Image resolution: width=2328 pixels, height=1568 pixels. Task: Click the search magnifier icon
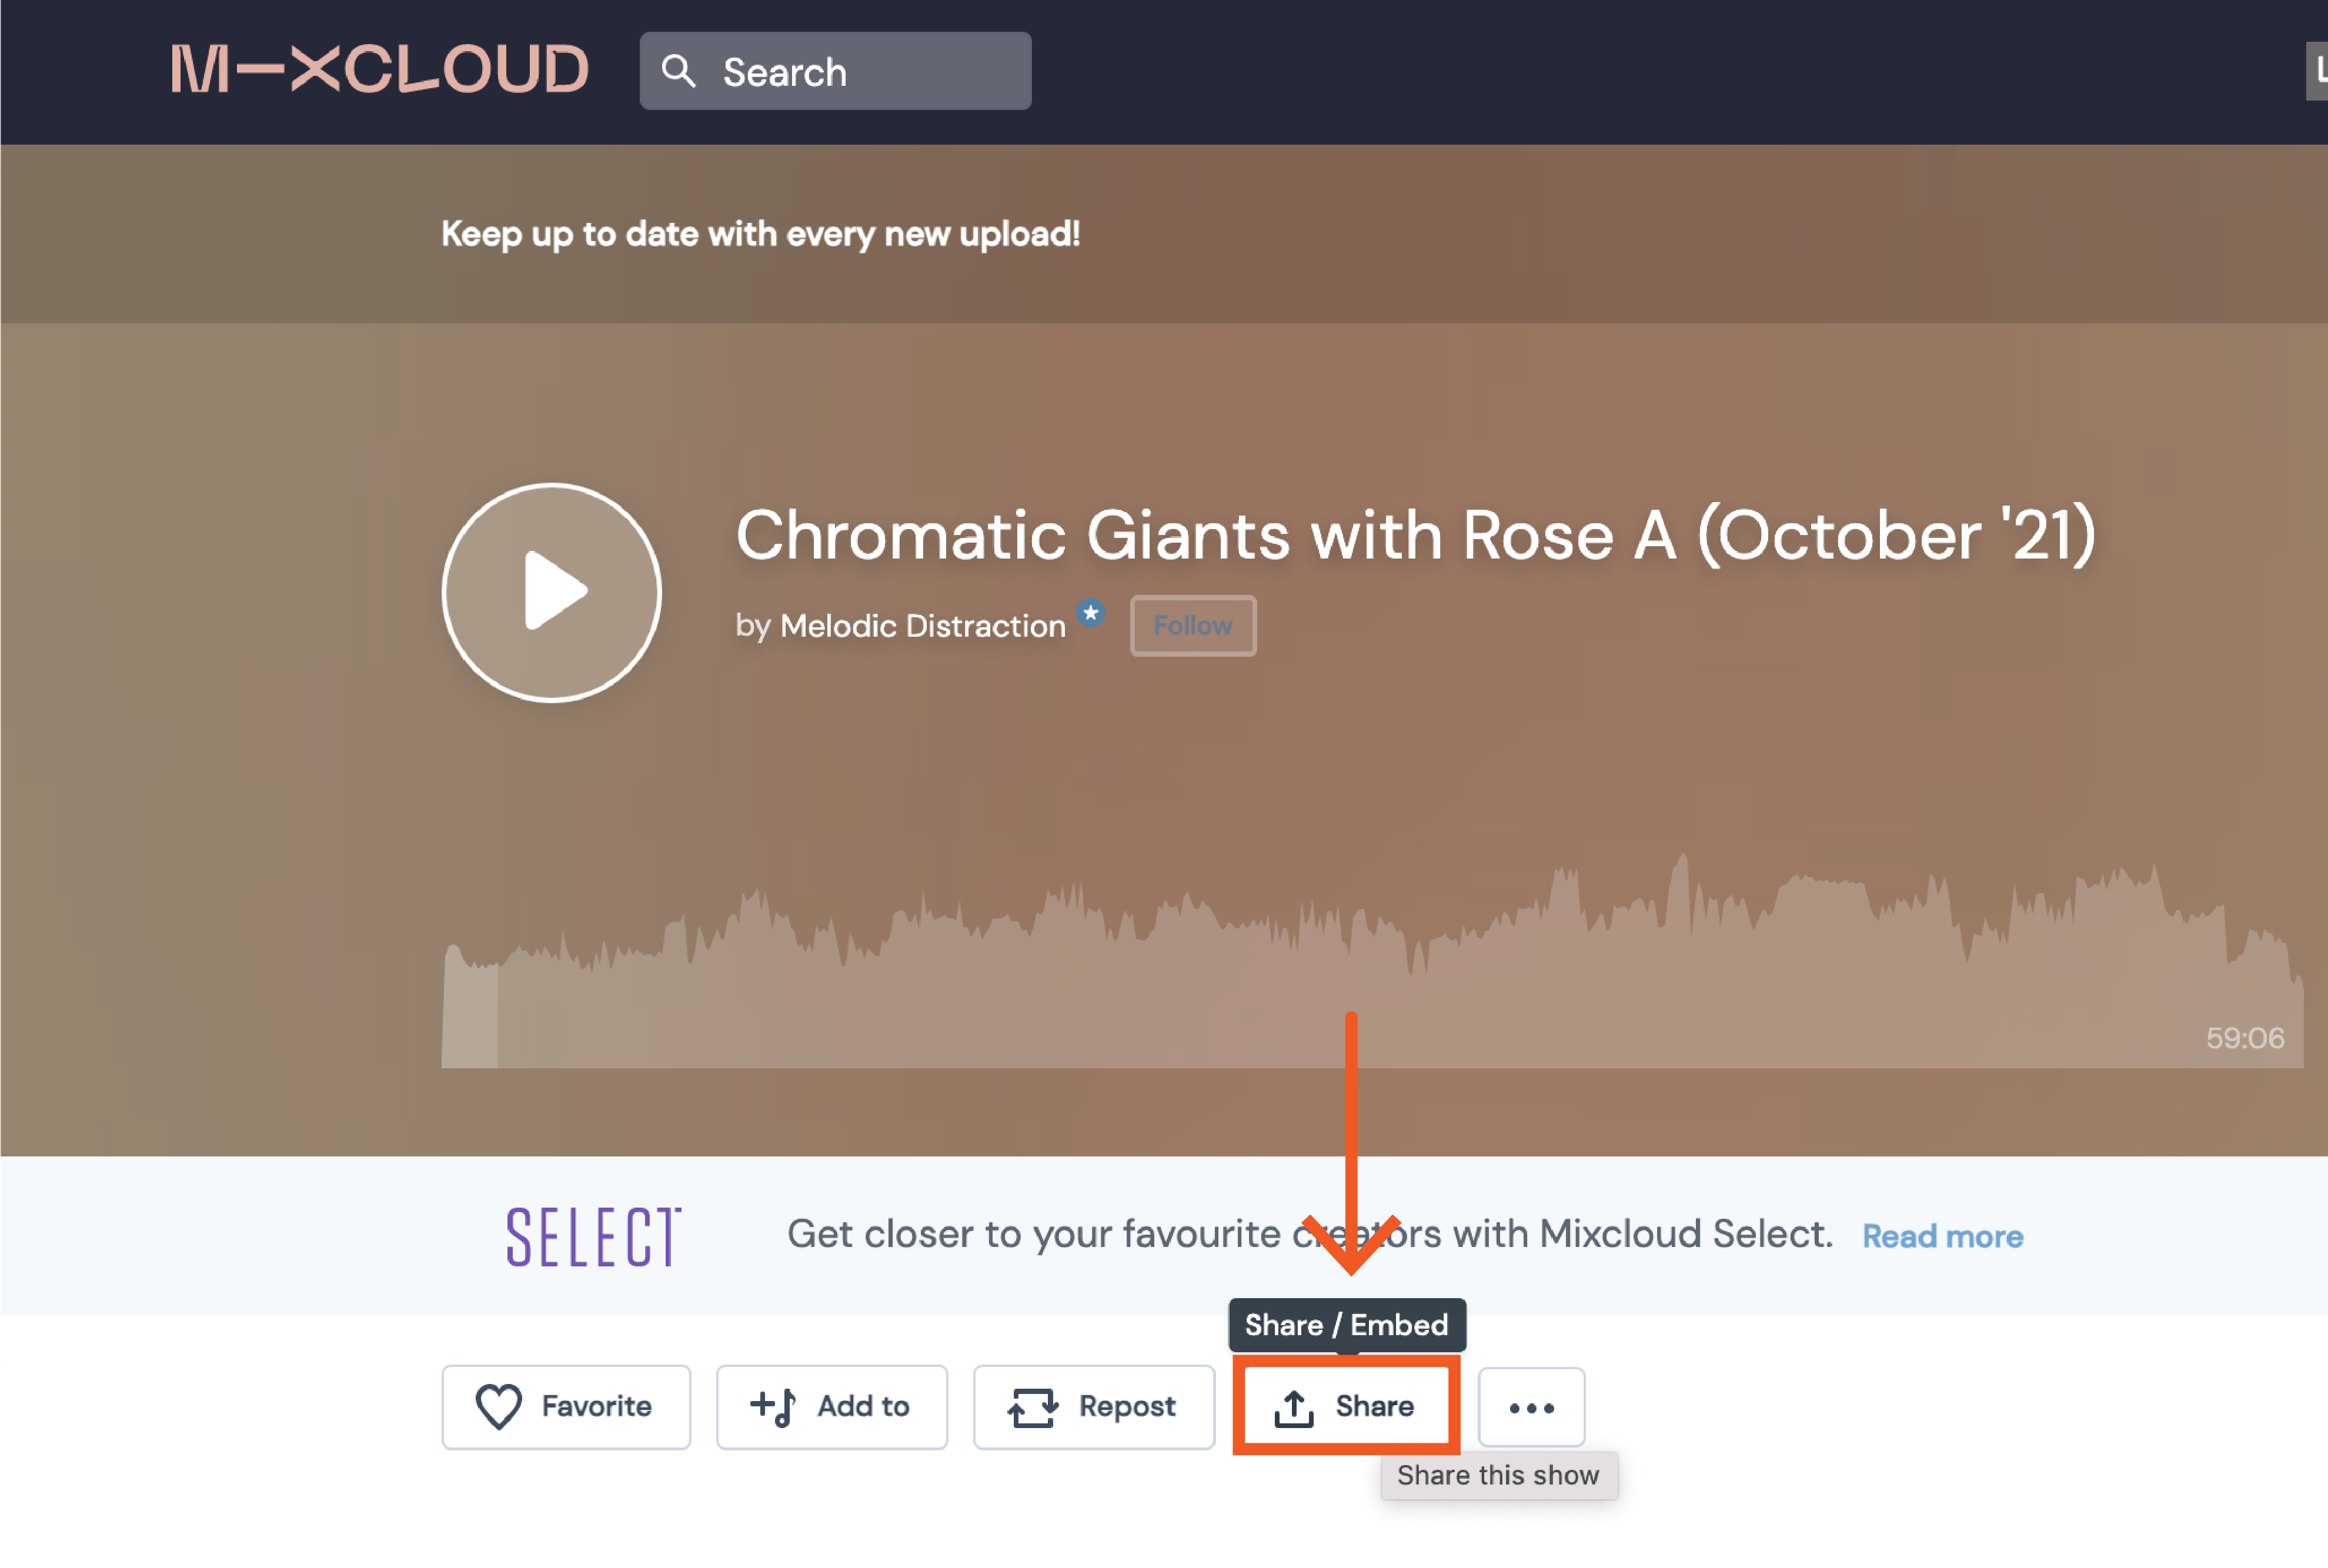click(679, 71)
